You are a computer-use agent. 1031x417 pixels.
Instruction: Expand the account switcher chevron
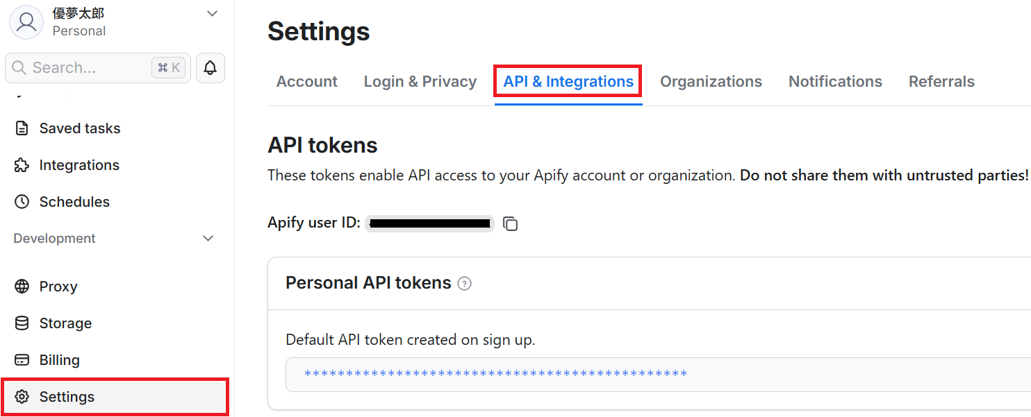point(213,14)
